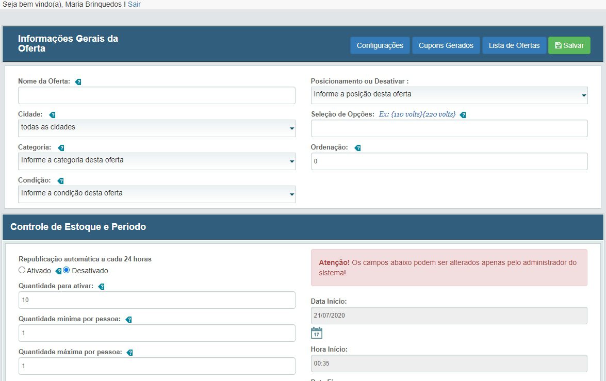606x381 pixels.
Task: Open help for Quantidade mínima por pessoa
Action: point(129,320)
